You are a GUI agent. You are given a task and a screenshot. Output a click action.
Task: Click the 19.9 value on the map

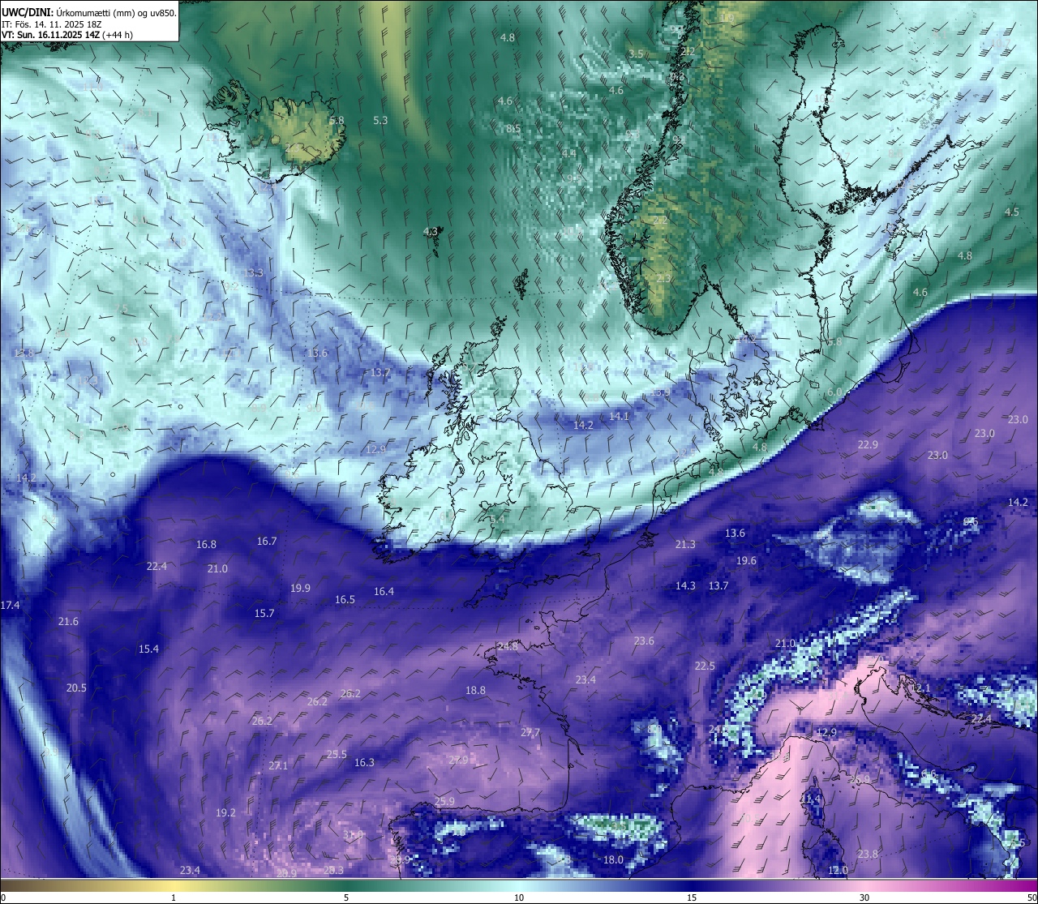[300, 588]
